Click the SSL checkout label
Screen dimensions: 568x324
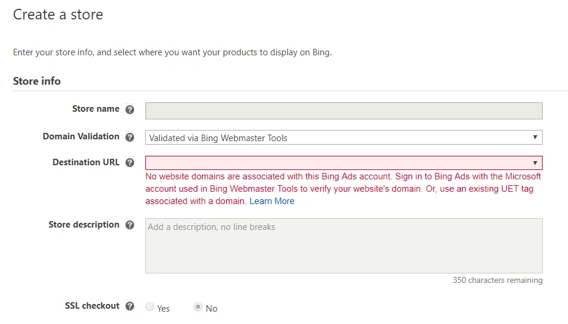click(x=92, y=306)
